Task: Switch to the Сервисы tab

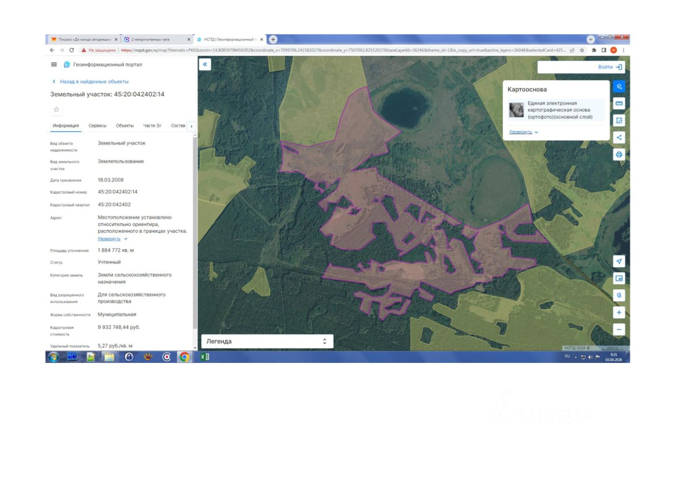Action: [97, 126]
